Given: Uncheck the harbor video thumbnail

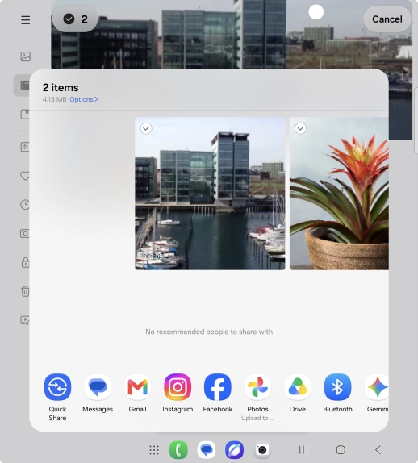Looking at the screenshot, I should pos(146,128).
